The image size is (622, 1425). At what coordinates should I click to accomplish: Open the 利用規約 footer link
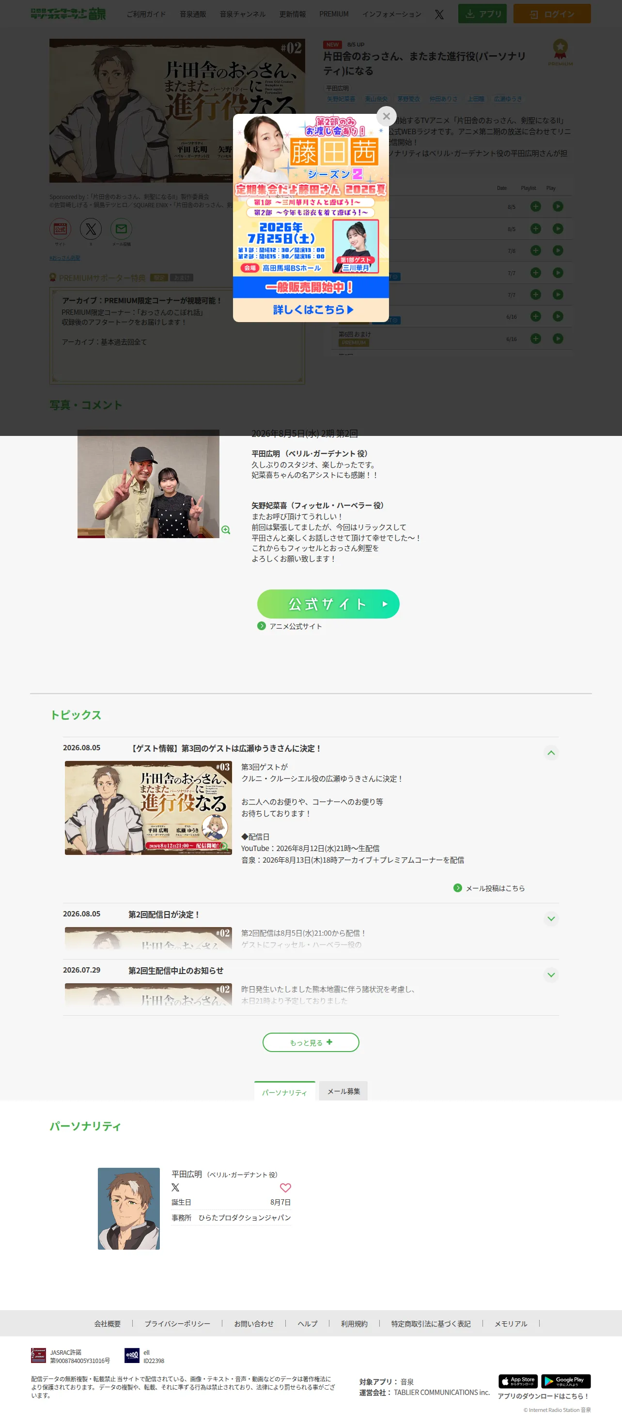pos(354,1324)
